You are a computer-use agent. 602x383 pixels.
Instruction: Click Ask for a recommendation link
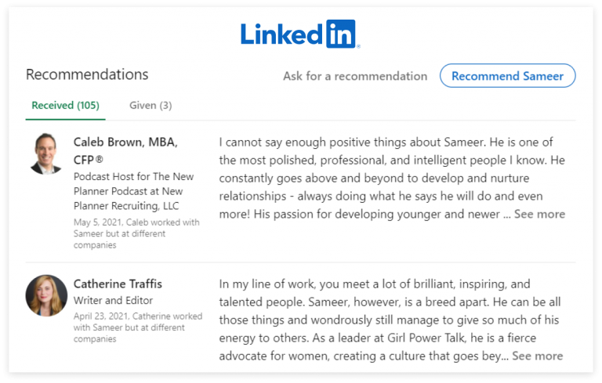tap(355, 76)
